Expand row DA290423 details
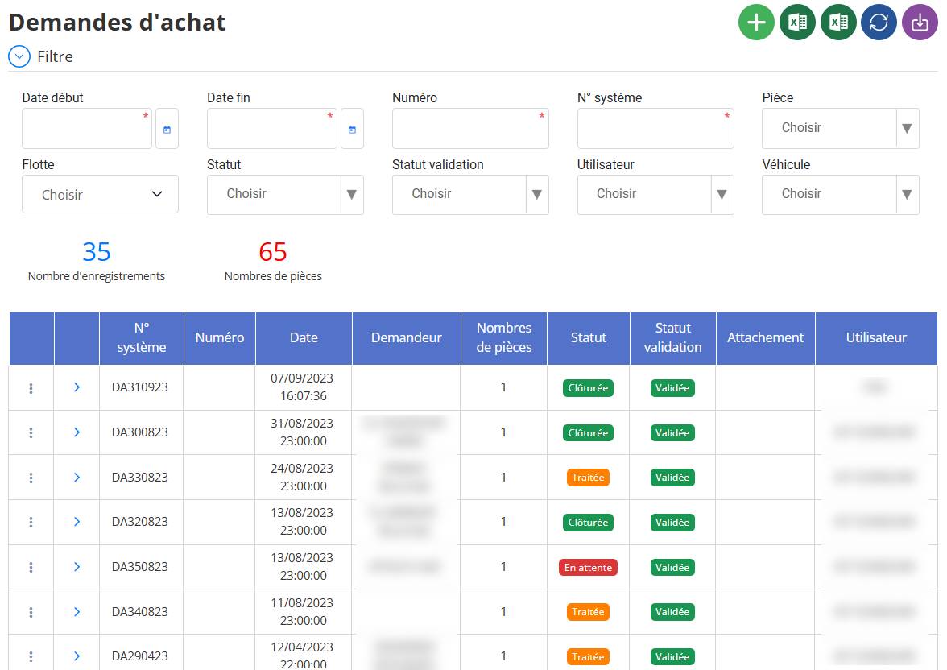 pos(77,656)
